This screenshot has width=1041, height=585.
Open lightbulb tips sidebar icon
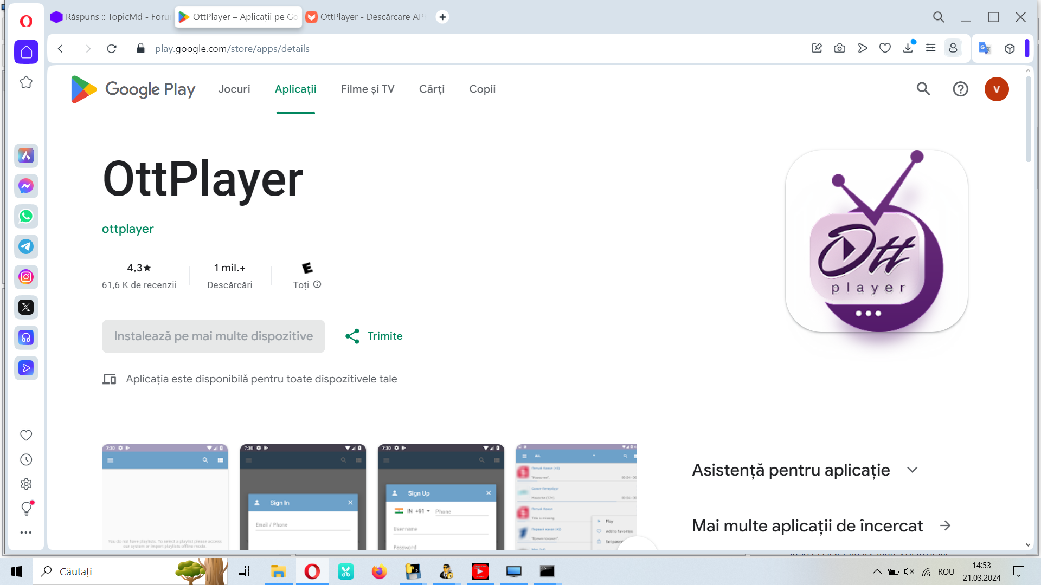26,508
